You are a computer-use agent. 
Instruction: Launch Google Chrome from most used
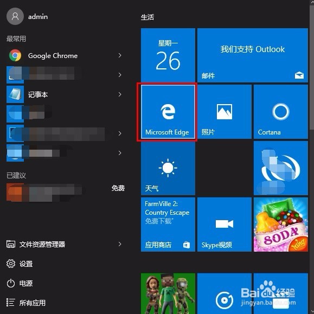pos(65,55)
